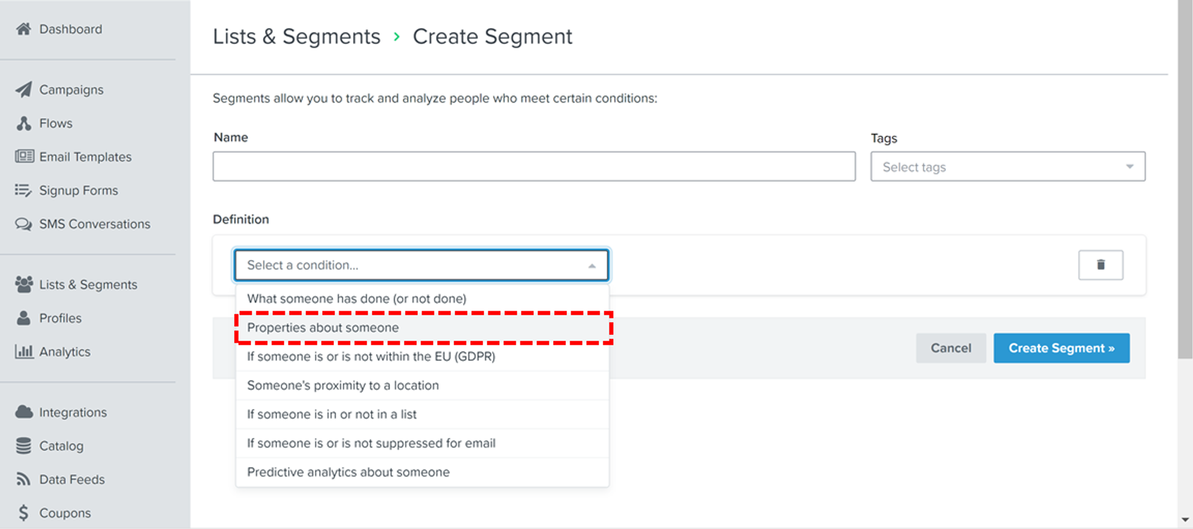Click the segment Name input field
This screenshot has height=529, width=1193.
[534, 166]
